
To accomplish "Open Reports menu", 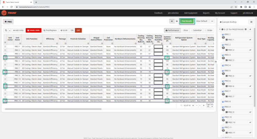I will [206, 13].
